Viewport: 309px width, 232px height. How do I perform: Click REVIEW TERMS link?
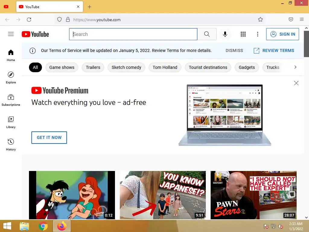point(274,50)
